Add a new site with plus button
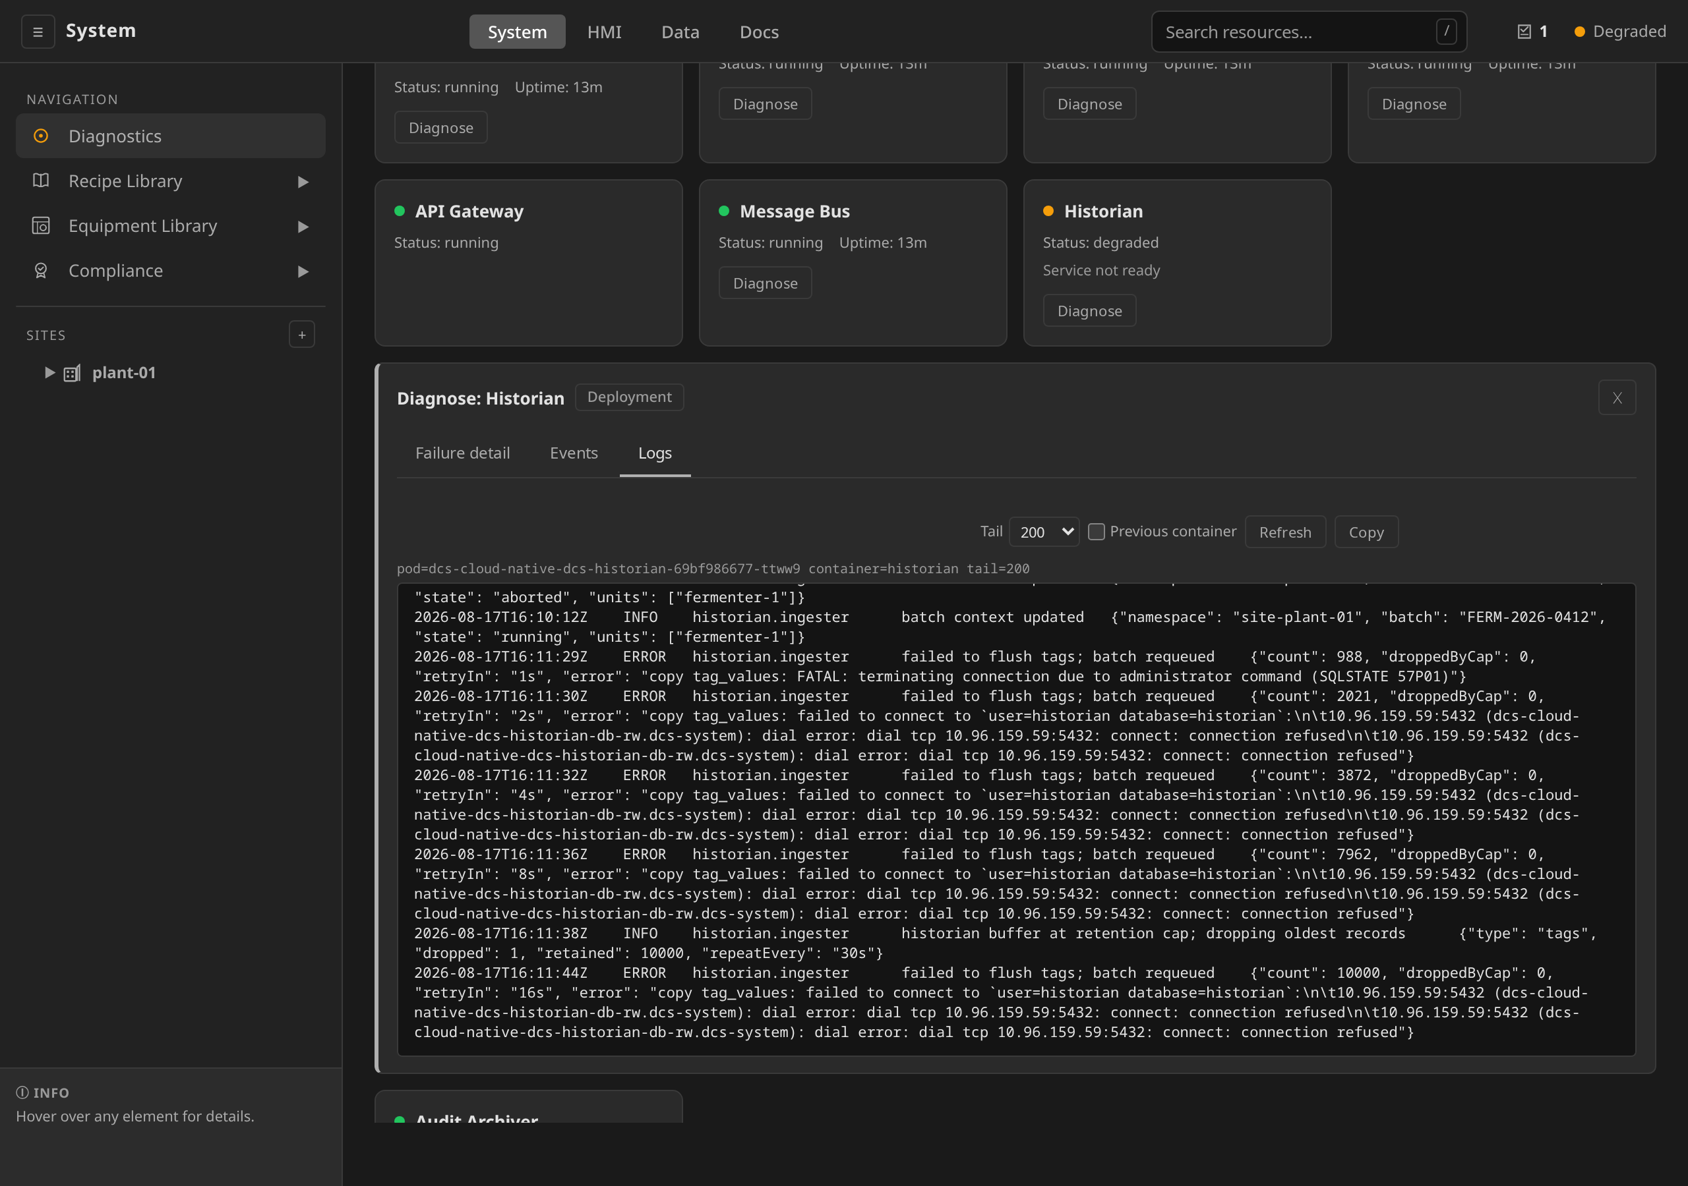Screen dimensions: 1688x1186 301,335
